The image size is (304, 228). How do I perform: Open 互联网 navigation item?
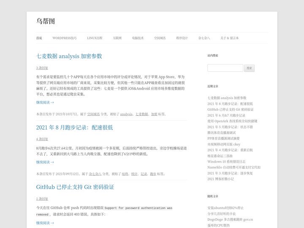tap(117, 38)
